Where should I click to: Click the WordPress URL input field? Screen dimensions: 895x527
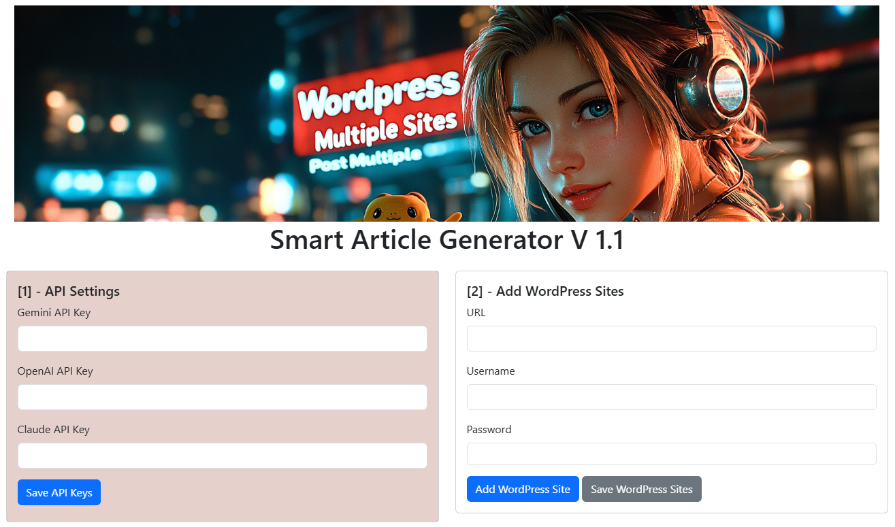pyautogui.click(x=671, y=339)
